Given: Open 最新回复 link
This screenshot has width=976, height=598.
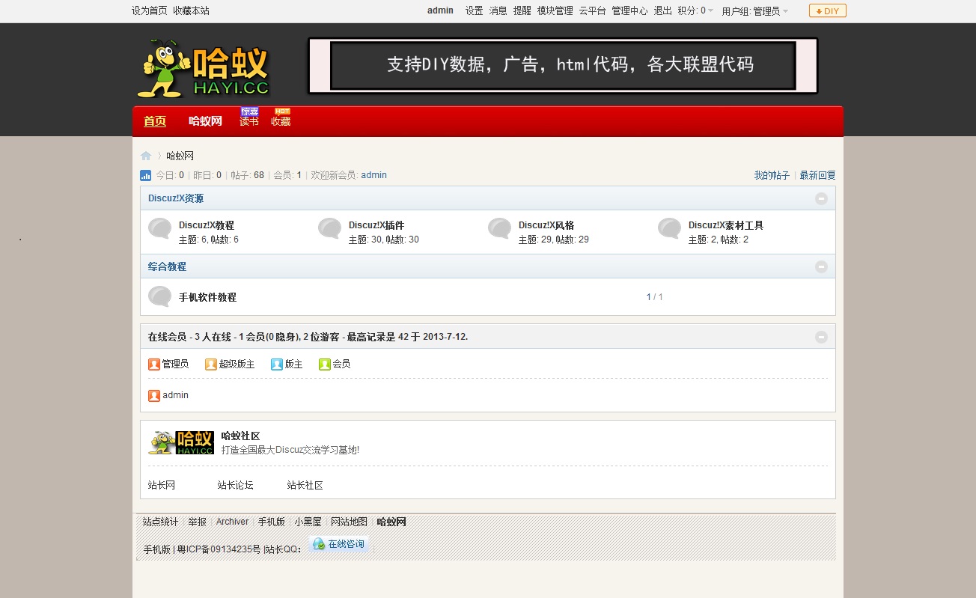Looking at the screenshot, I should (817, 175).
